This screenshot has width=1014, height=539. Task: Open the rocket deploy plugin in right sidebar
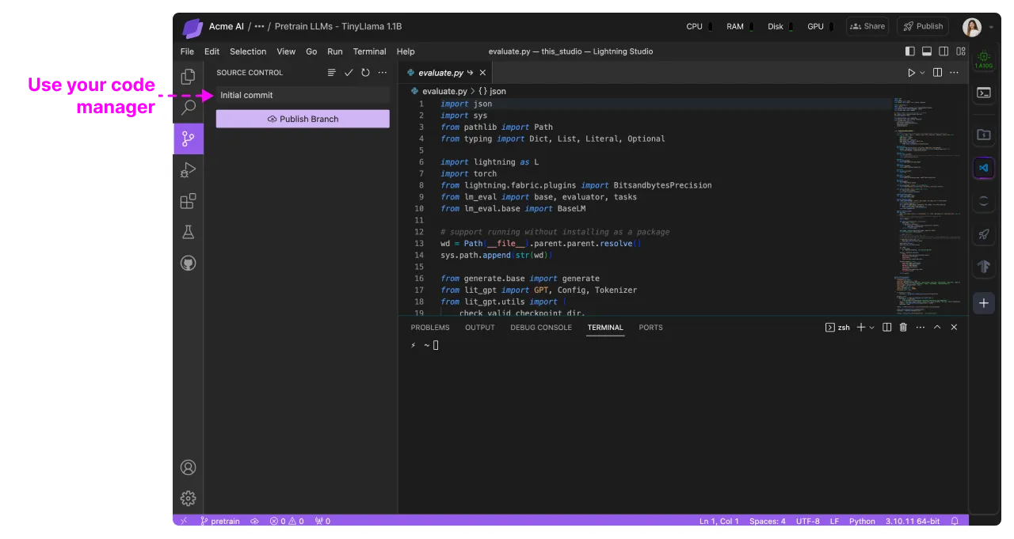click(984, 234)
